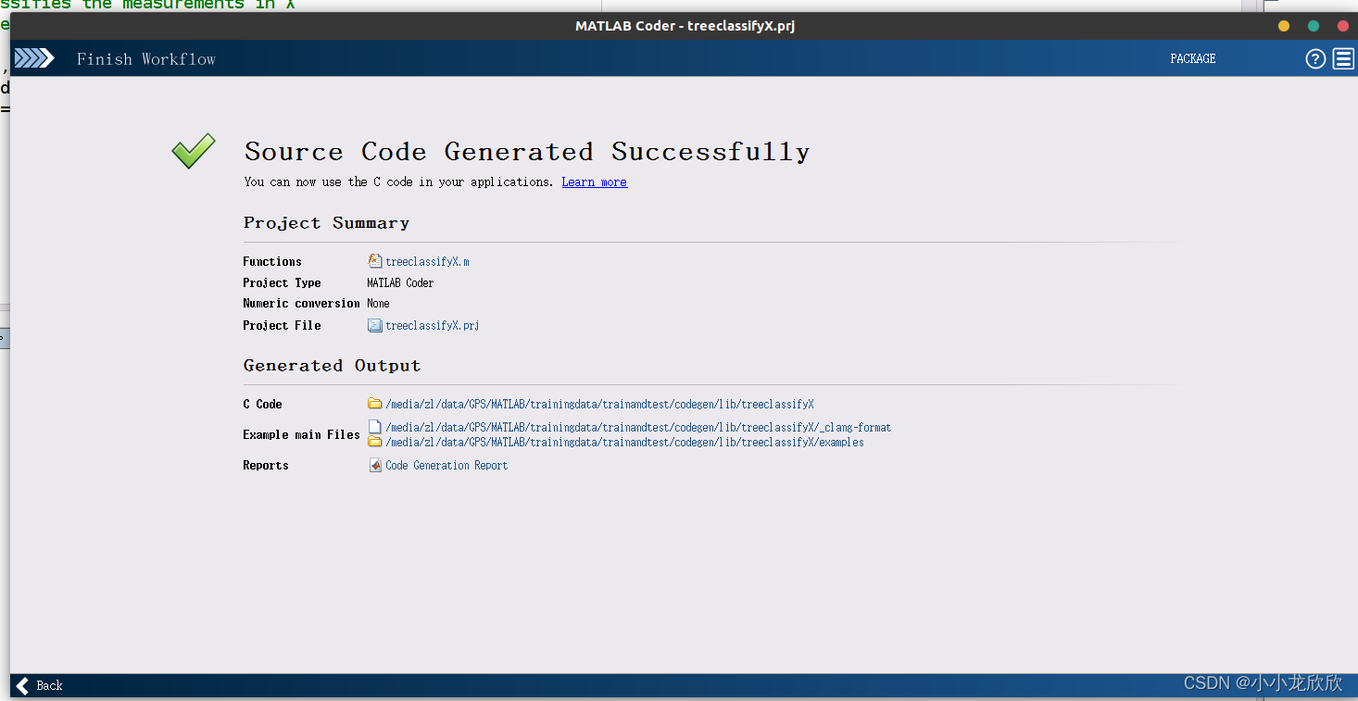
Task: Click the Code Generation Report icon
Action: point(375,466)
